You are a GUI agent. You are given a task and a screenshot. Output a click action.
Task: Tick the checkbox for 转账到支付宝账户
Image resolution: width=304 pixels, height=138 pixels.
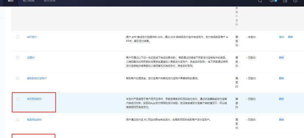click(x=18, y=78)
